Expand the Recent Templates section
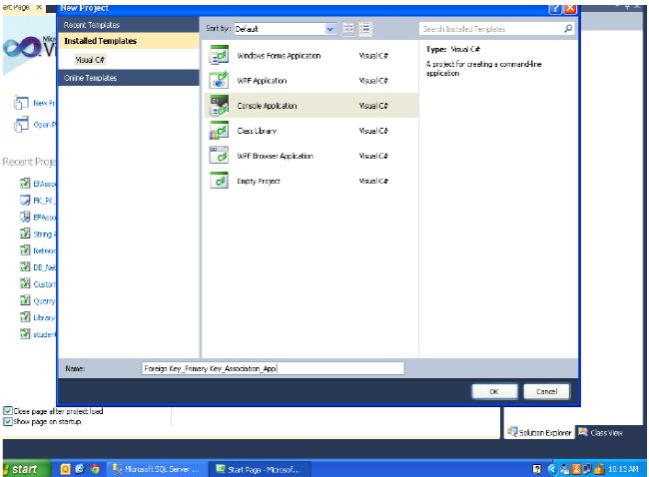Screen dimensions: 649x477 (x=129, y=25)
